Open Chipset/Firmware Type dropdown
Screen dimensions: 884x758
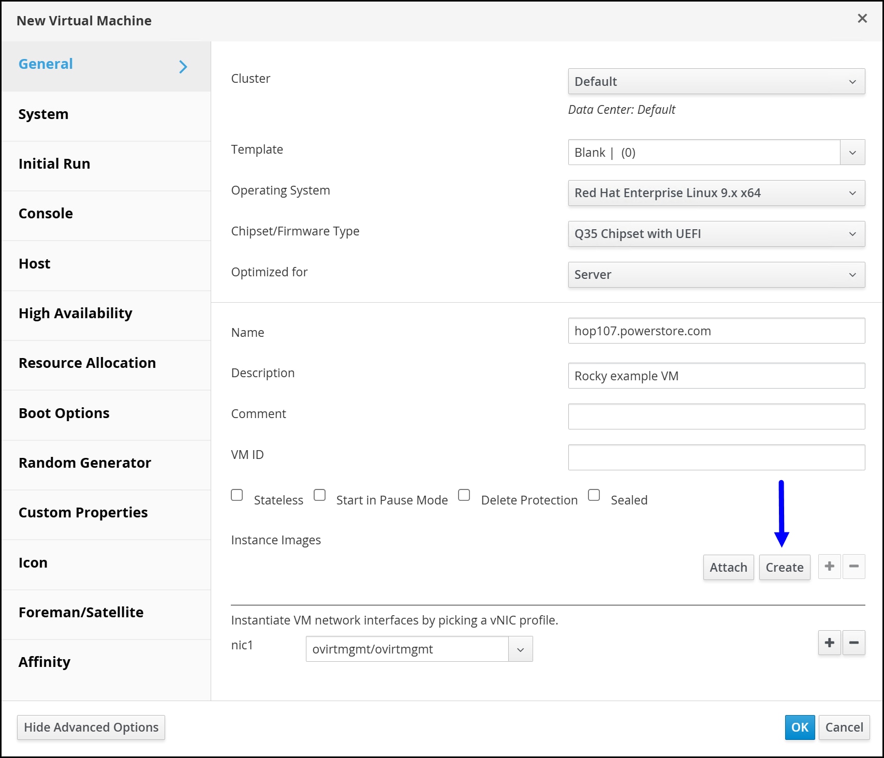(716, 234)
